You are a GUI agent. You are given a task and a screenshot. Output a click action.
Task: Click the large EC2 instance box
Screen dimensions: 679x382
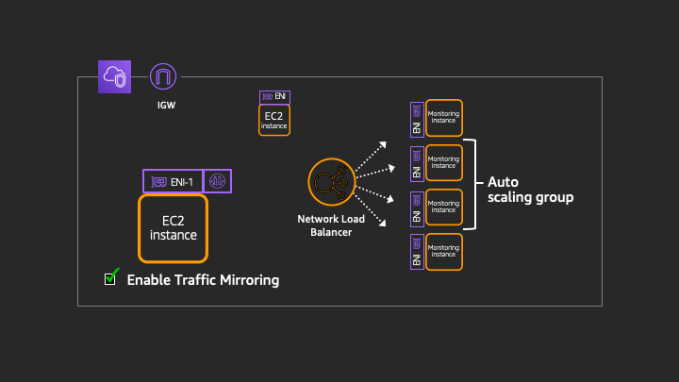pos(174,228)
